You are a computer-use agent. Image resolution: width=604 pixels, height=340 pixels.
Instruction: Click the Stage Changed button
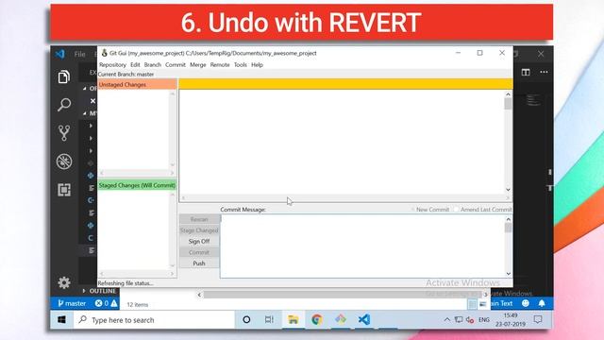point(199,230)
